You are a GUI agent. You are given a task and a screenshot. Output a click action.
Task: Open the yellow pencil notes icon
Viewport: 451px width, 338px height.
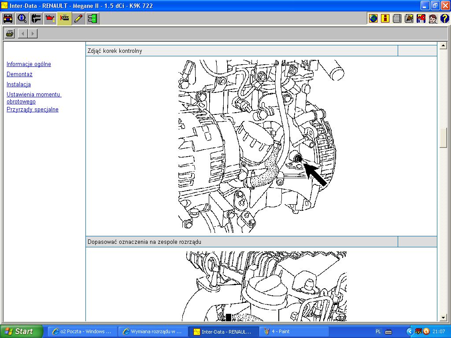point(78,18)
